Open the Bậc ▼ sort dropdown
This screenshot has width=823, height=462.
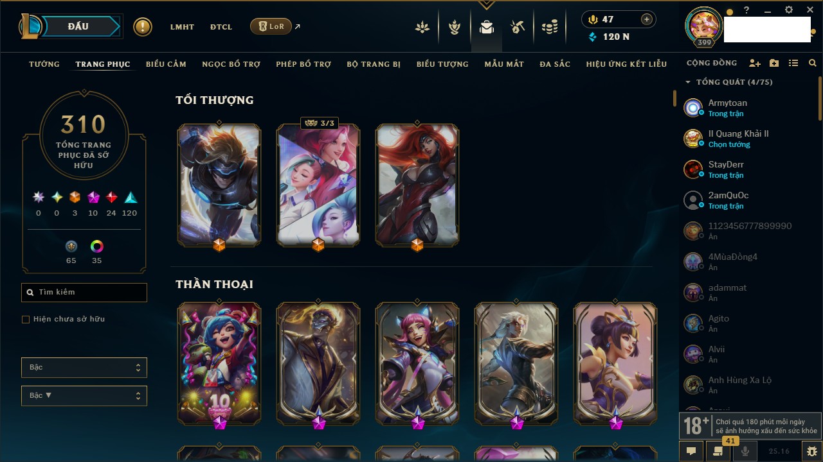tap(84, 396)
